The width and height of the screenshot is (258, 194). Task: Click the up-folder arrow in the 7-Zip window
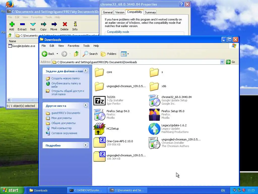[10, 35]
